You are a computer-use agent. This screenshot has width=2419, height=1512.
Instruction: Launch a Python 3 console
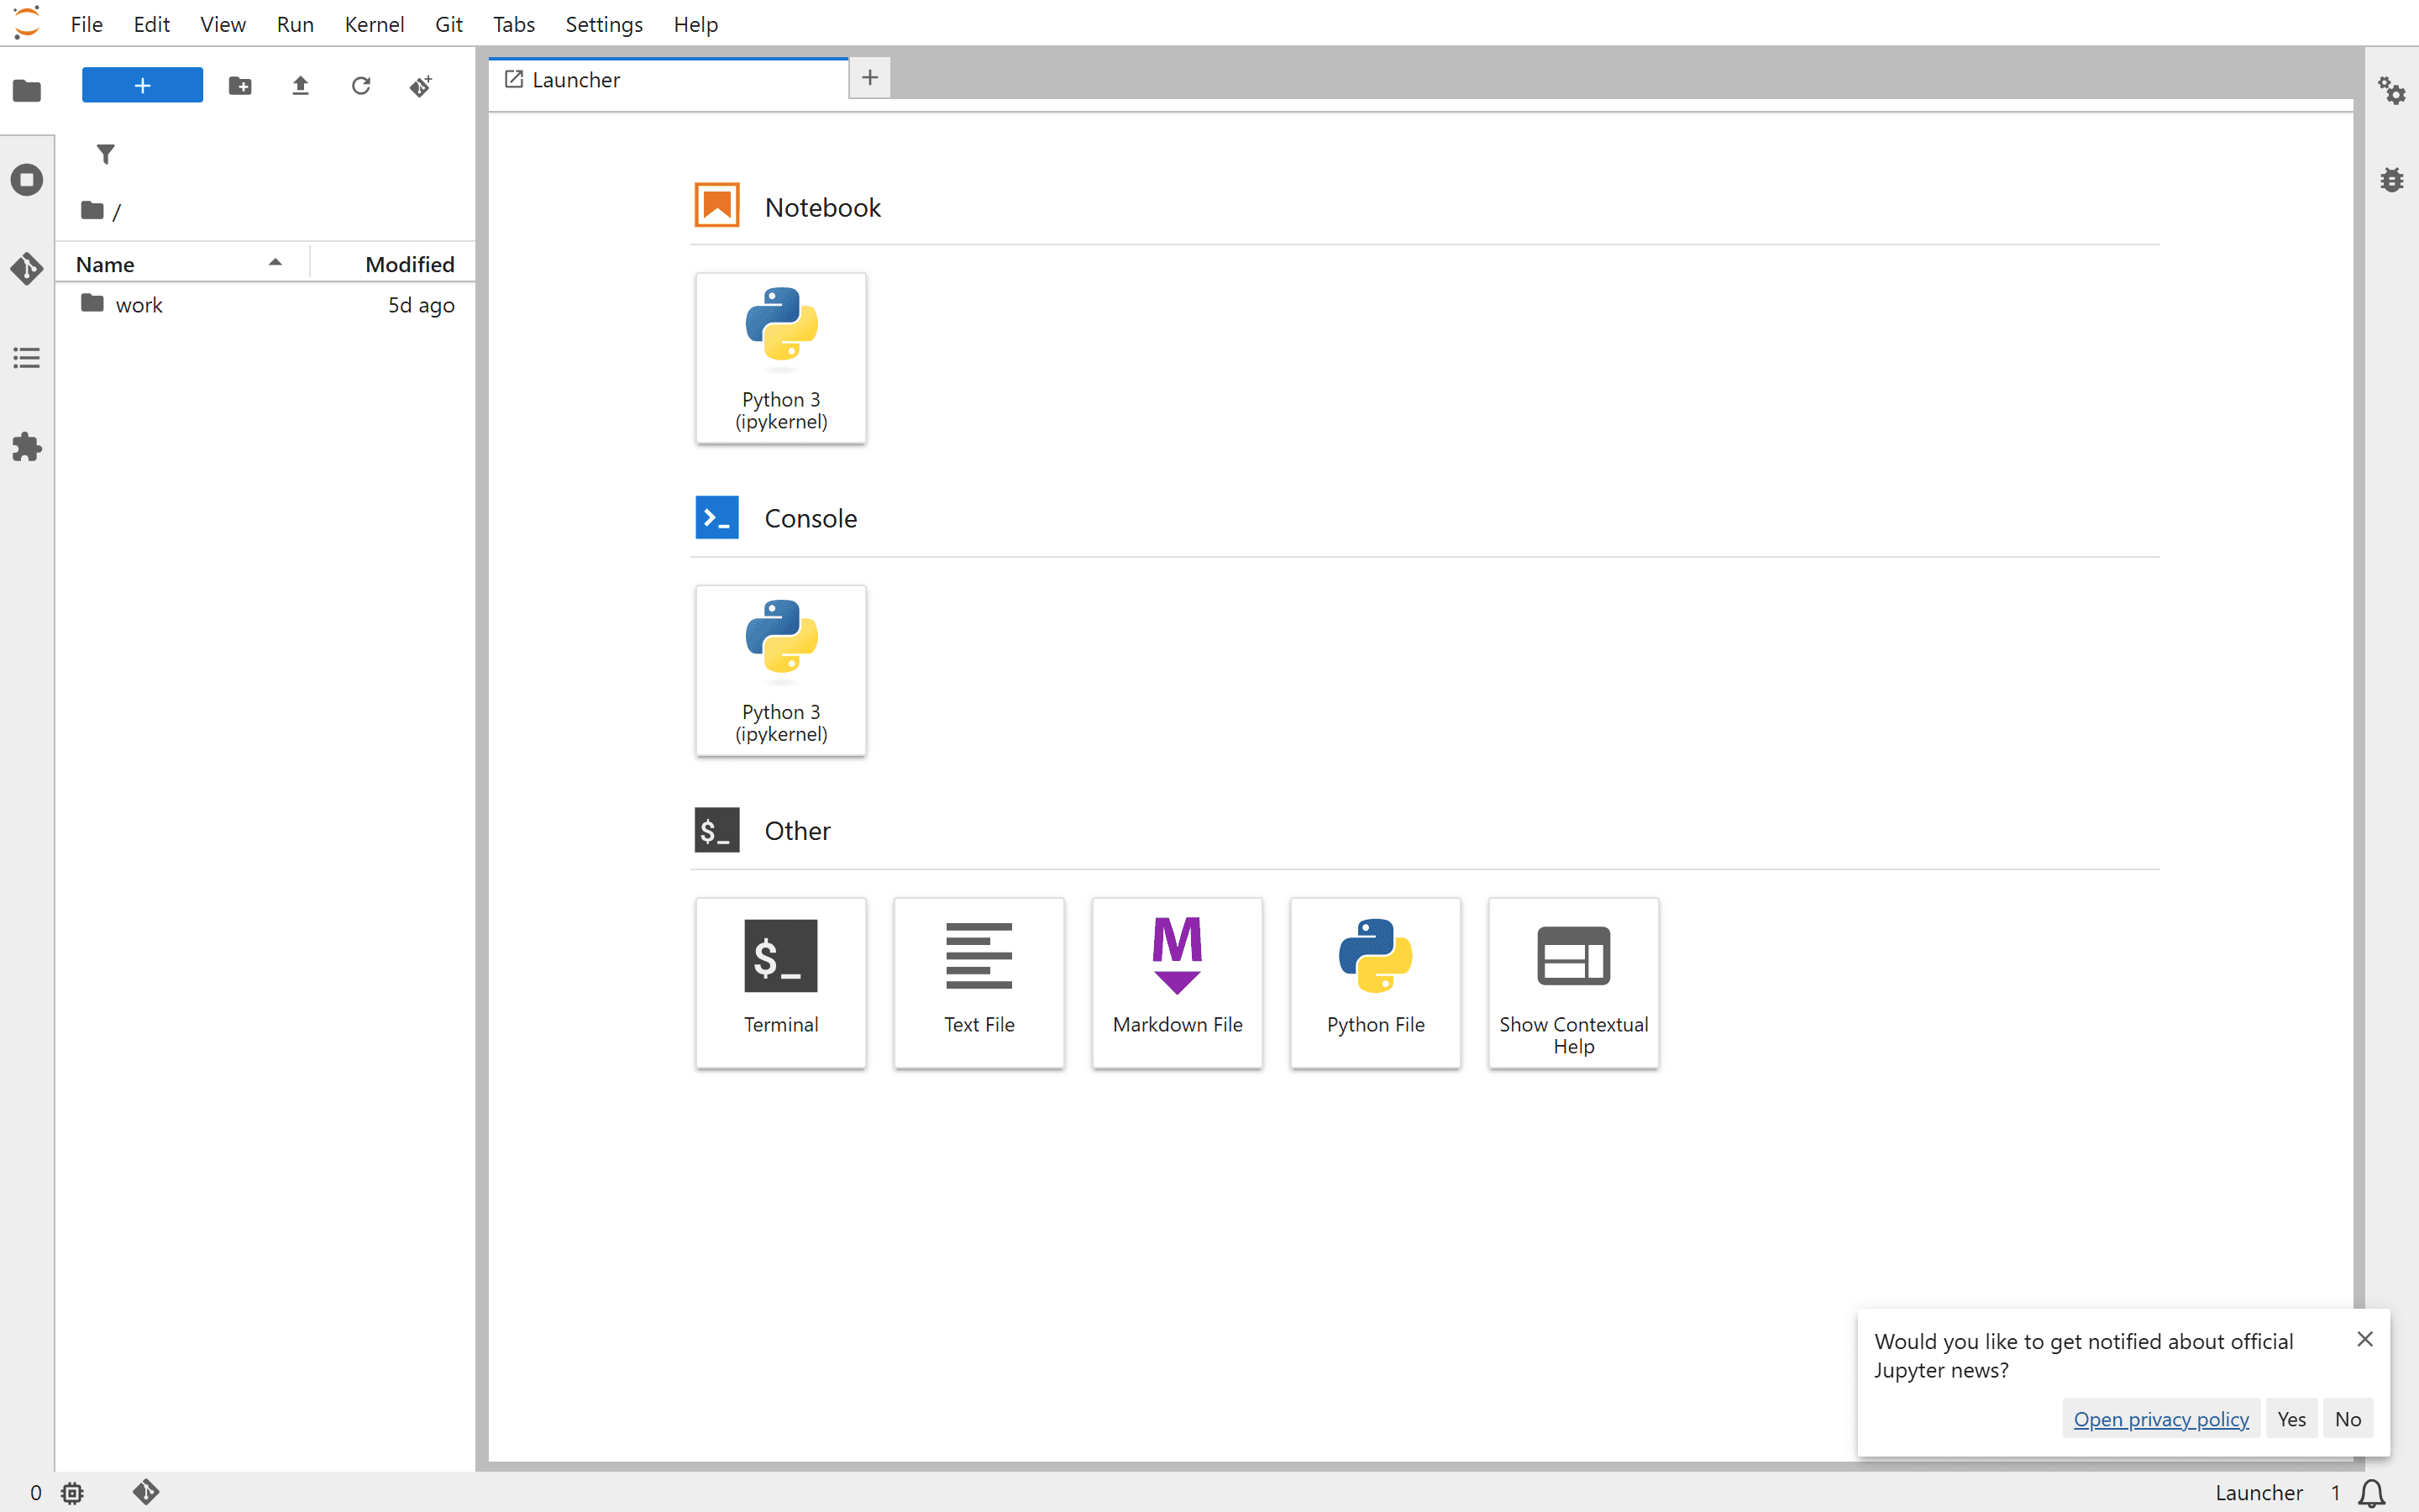[x=780, y=670]
